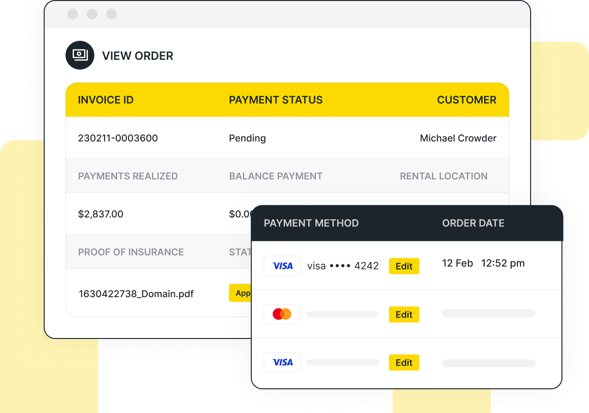Select the Visa icon on the bottom row
This screenshot has width=589, height=413.
(x=282, y=362)
